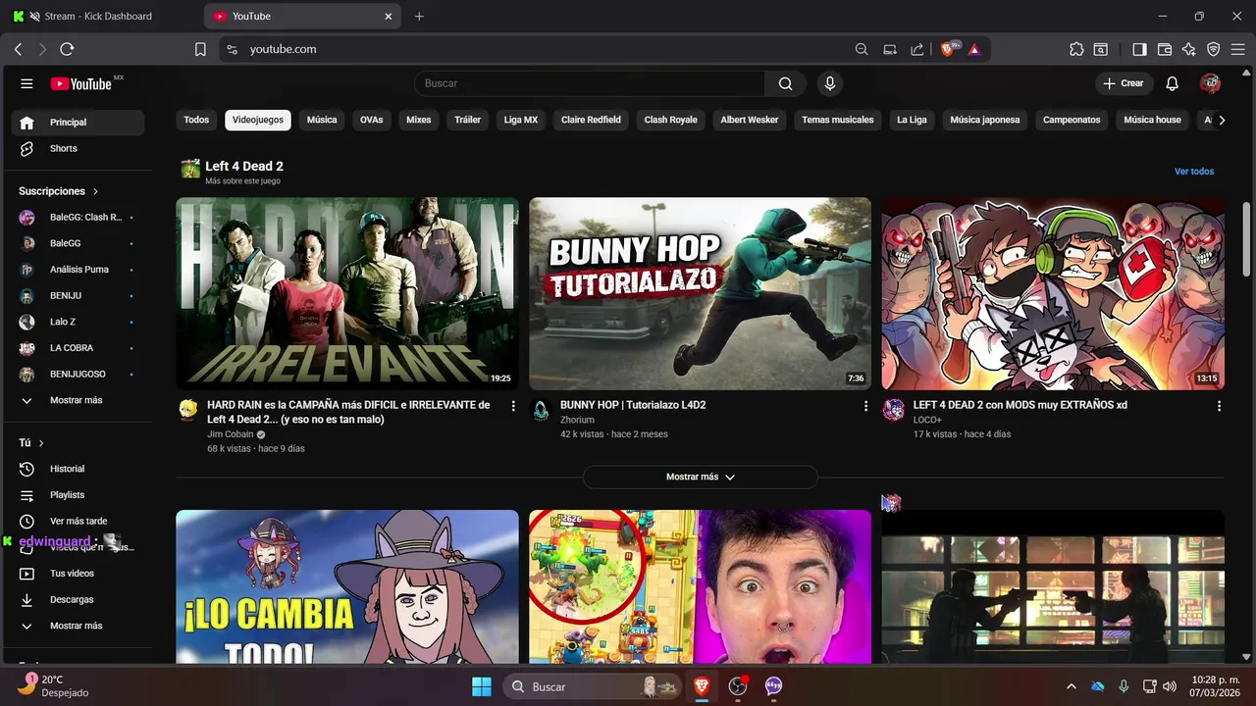The image size is (1256, 706).
Task: Open the new tab plus button
Action: [x=419, y=17]
